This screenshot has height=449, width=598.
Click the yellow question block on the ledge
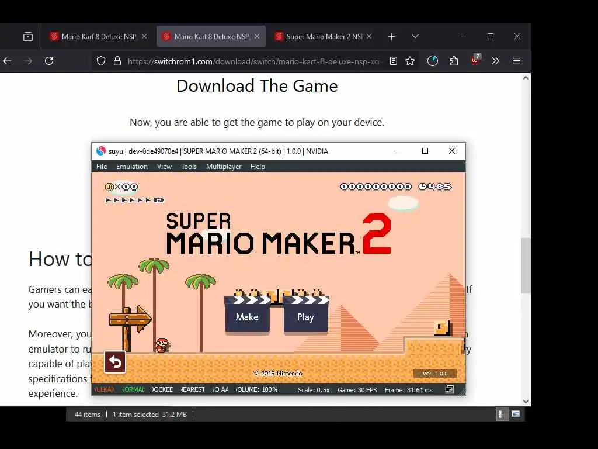click(443, 329)
